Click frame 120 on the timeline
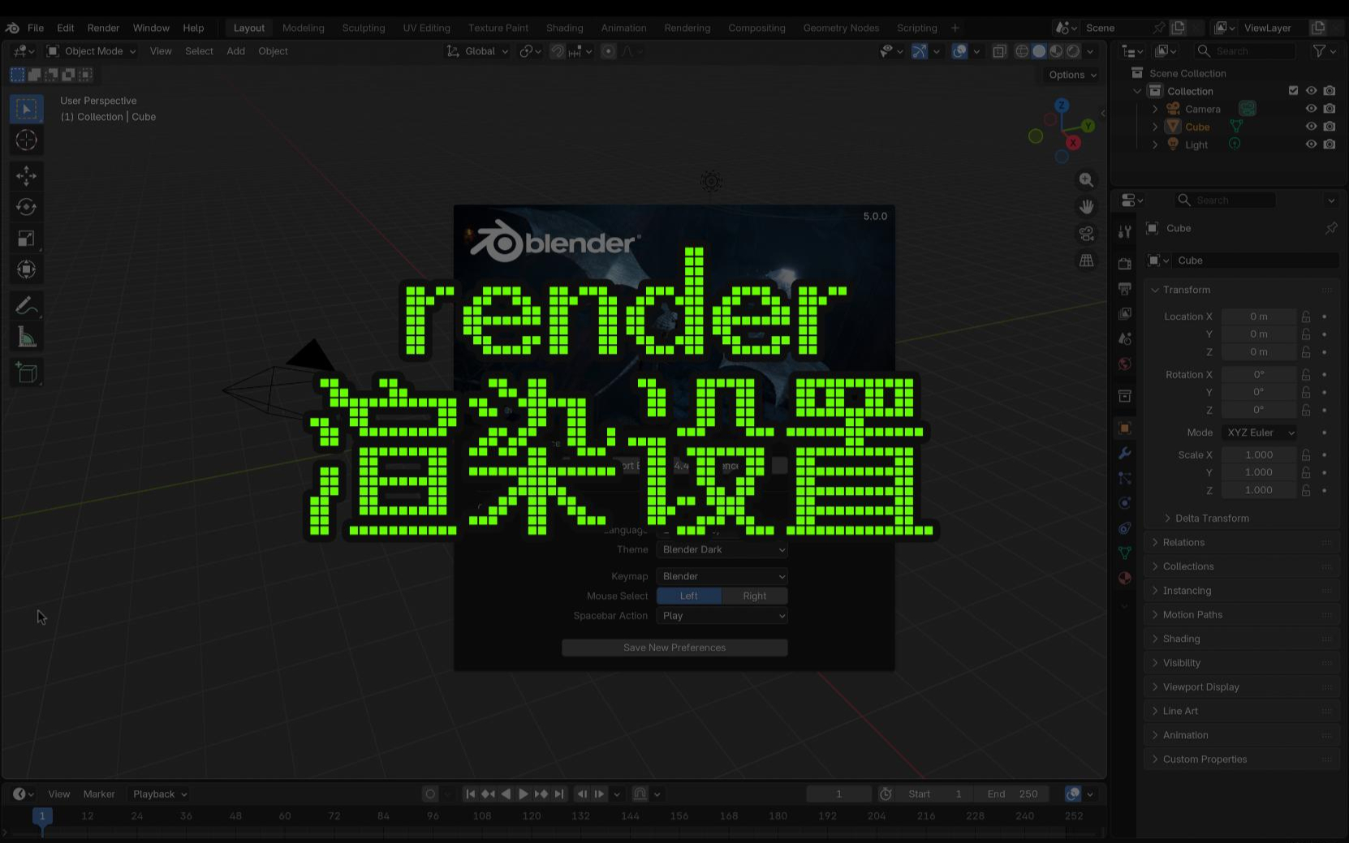Viewport: 1349px width, 843px height. [x=532, y=816]
